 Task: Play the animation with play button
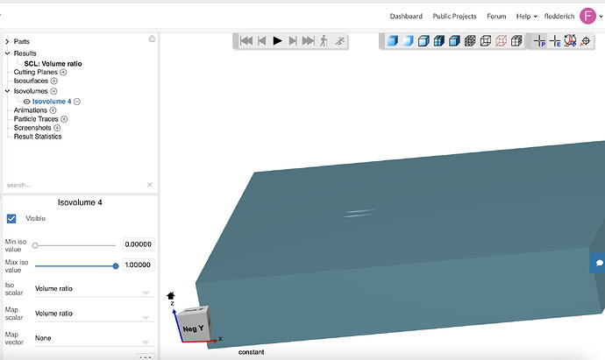click(277, 41)
